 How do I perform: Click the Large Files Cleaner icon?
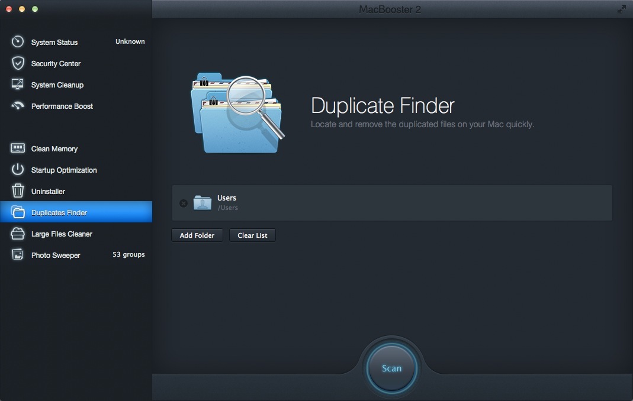(18, 233)
